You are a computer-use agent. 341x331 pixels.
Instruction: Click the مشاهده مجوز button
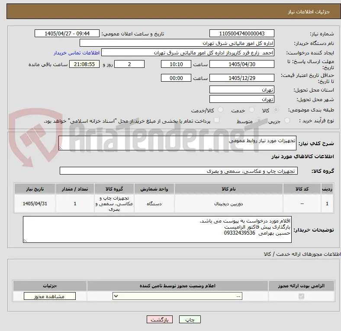50,296
